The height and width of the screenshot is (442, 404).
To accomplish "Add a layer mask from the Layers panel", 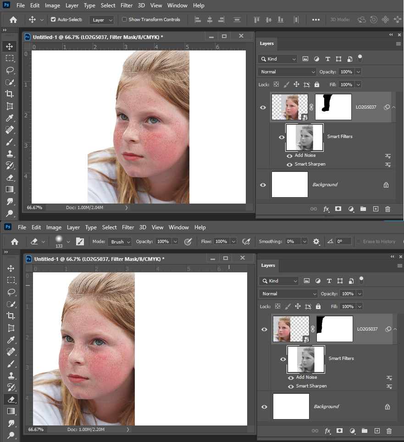I will 338,209.
